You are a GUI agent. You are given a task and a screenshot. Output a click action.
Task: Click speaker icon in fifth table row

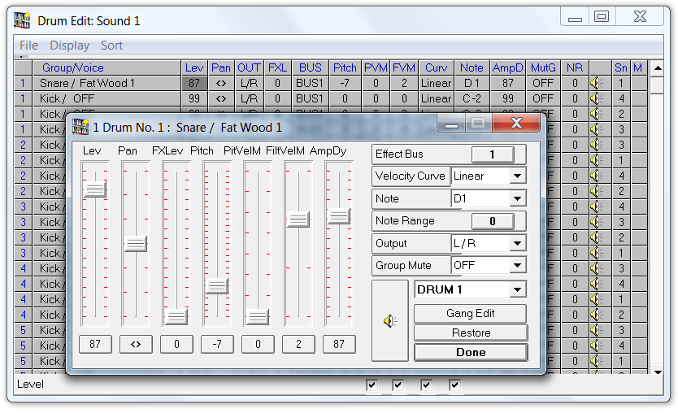coord(596,145)
